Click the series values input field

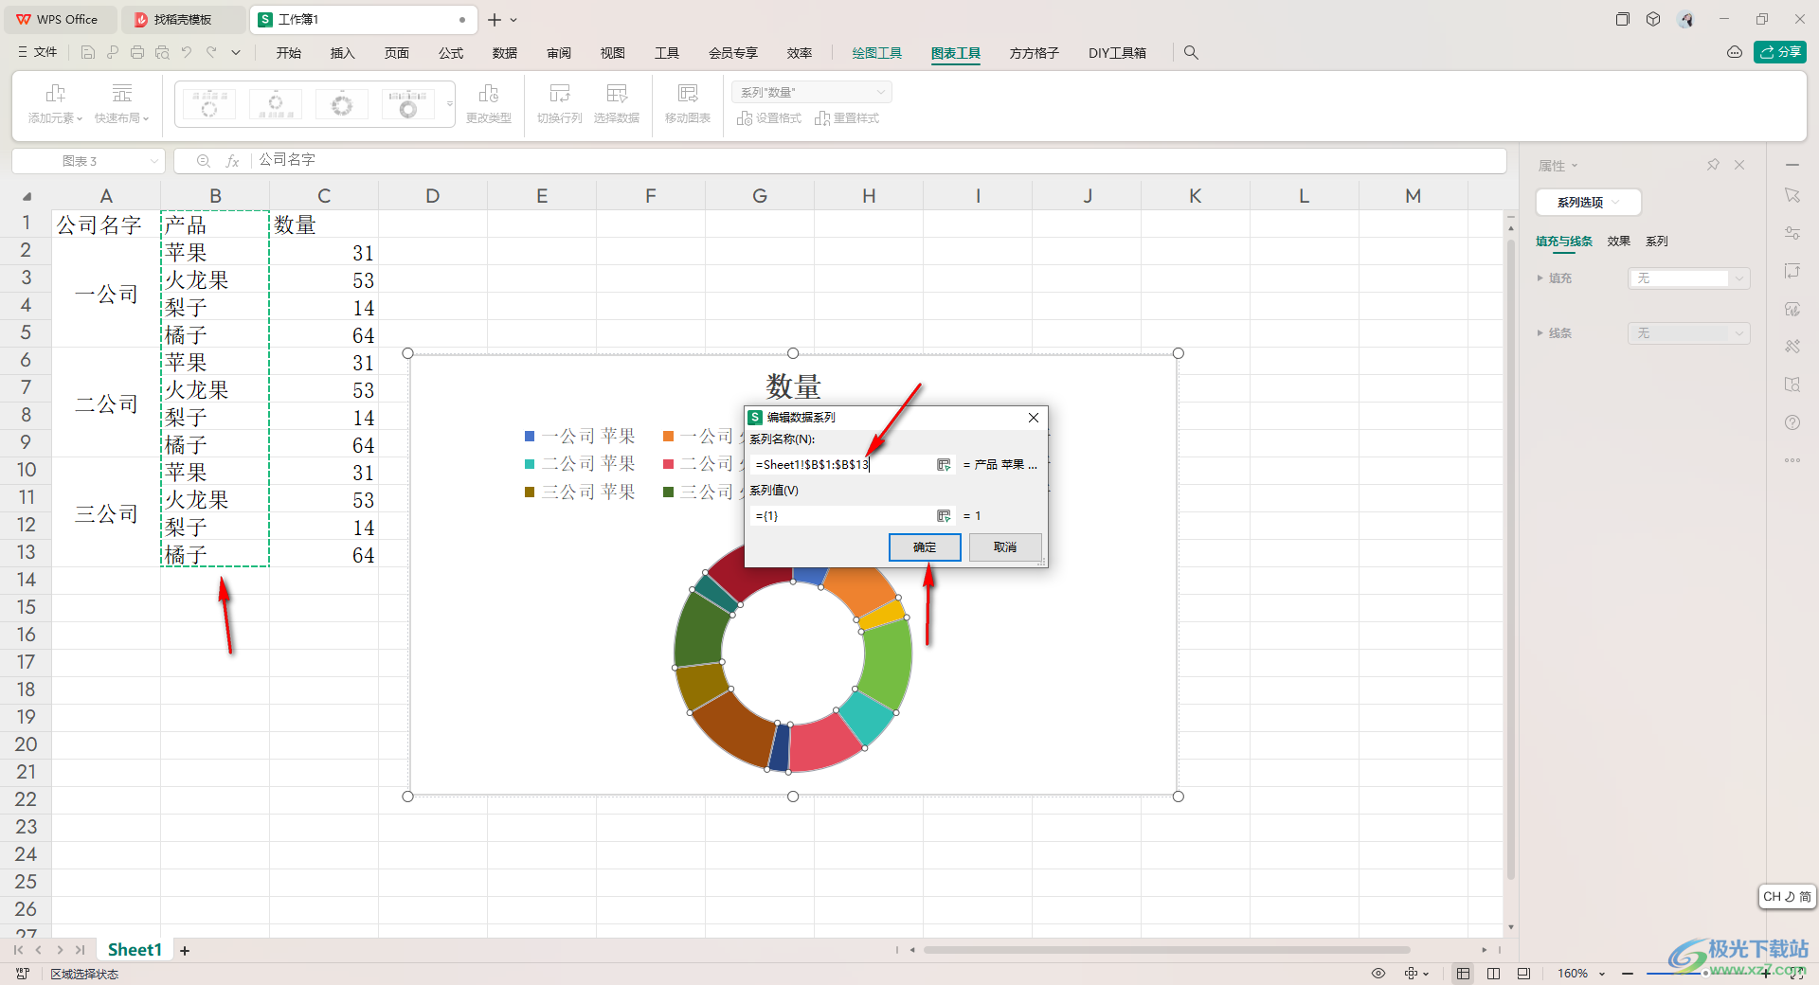(x=841, y=516)
